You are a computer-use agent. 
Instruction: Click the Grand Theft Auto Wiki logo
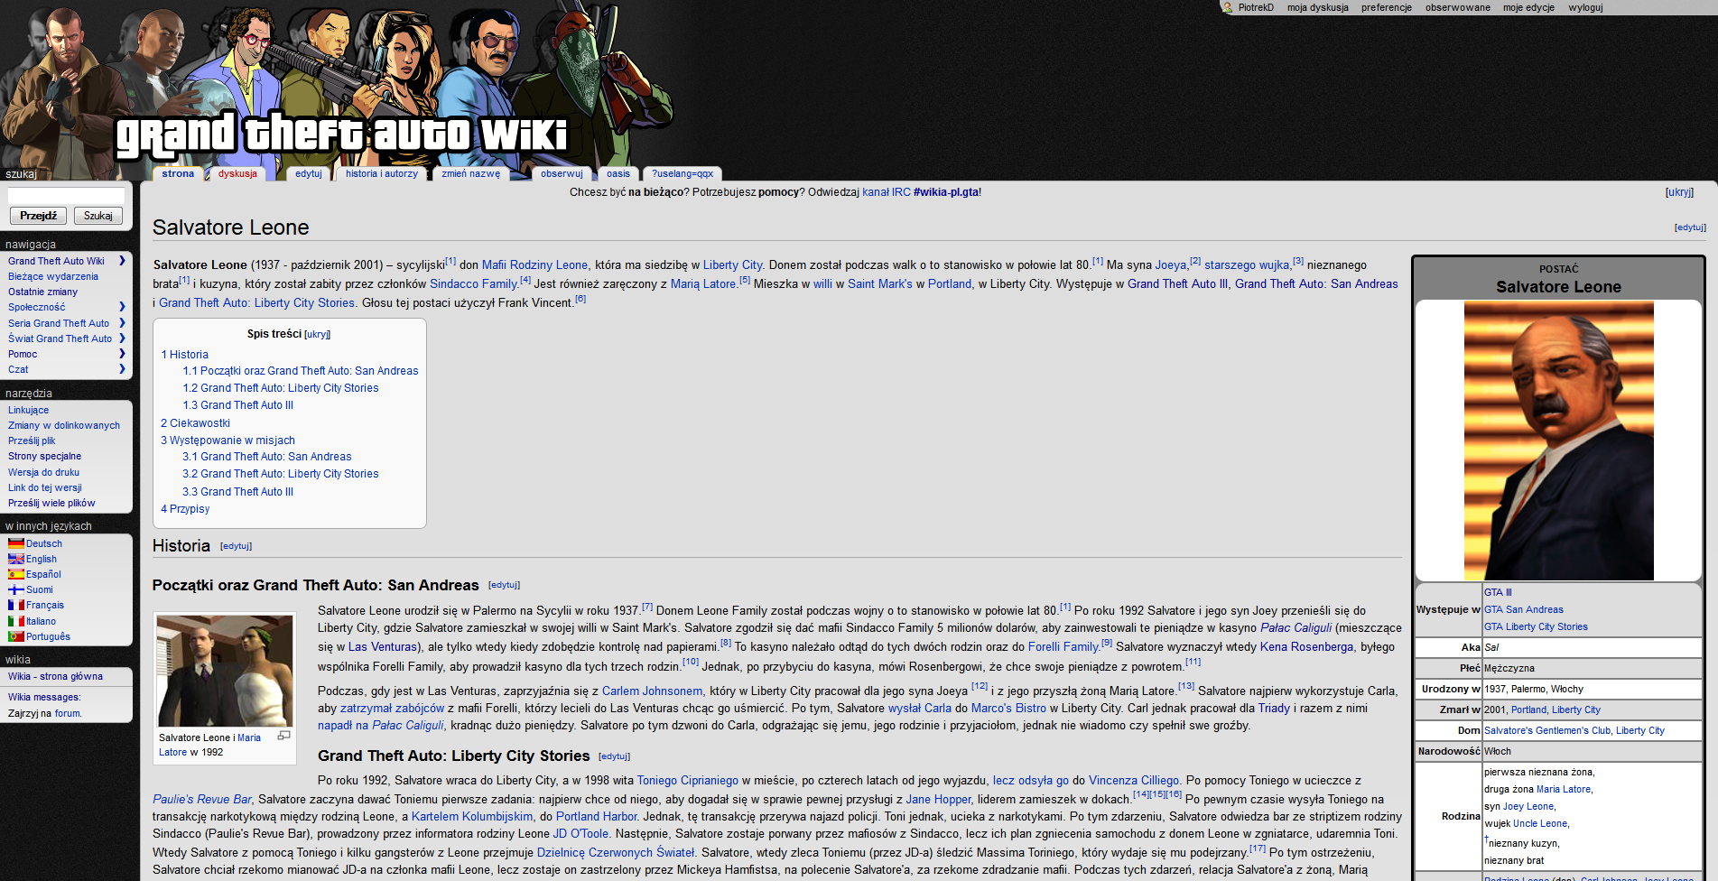coord(341,134)
